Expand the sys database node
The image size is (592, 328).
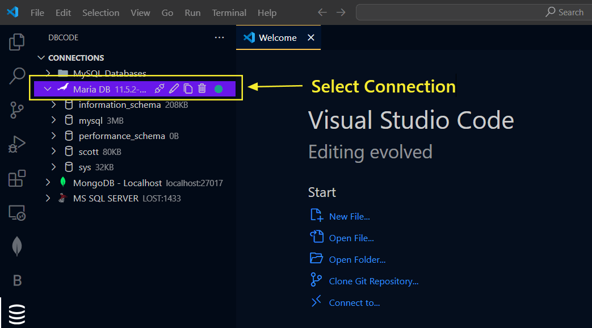tap(53, 167)
